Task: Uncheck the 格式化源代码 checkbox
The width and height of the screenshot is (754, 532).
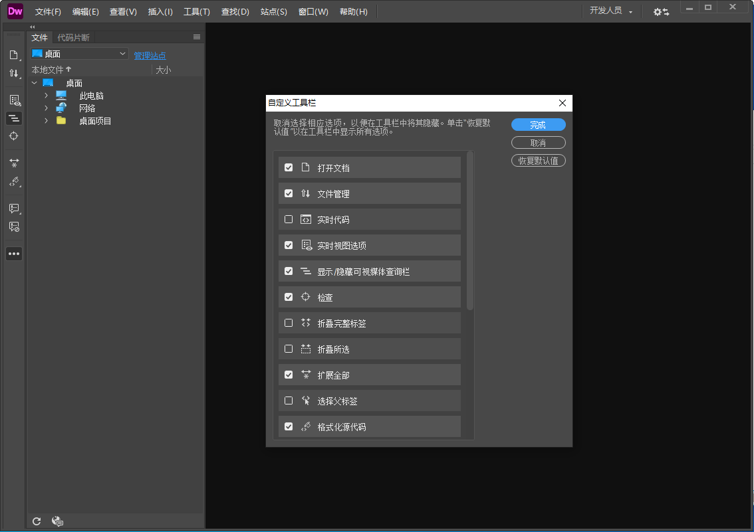Action: (289, 427)
